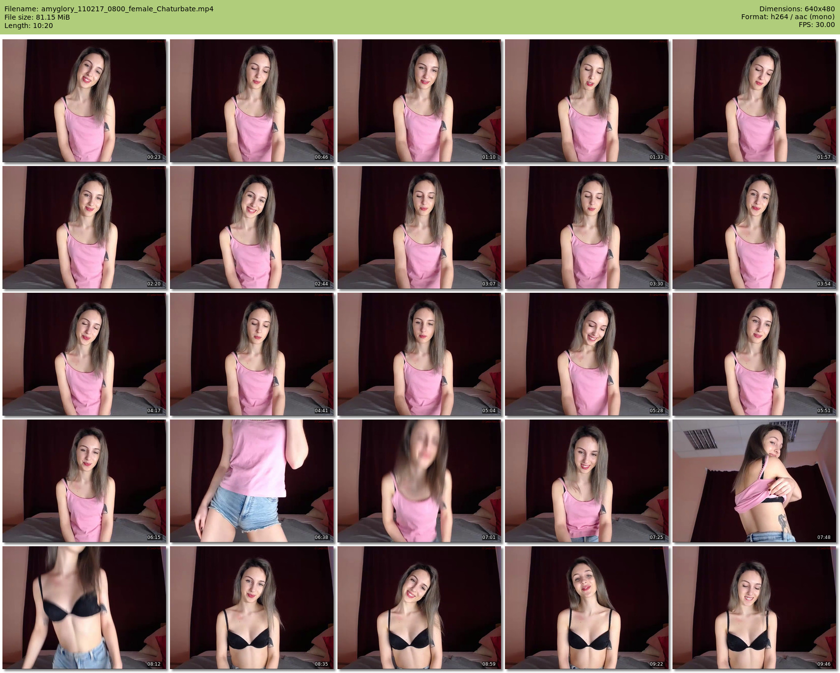This screenshot has height=673, width=840.
Task: Select the frame at 04:41
Action: point(252,354)
